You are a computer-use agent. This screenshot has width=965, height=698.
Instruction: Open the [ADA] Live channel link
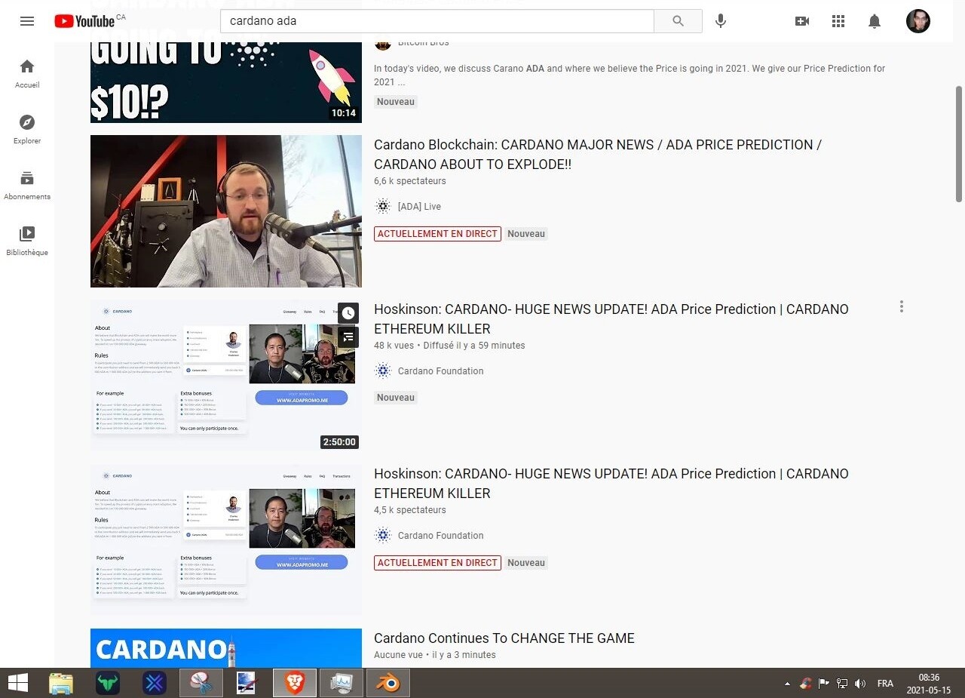pyautogui.click(x=419, y=207)
